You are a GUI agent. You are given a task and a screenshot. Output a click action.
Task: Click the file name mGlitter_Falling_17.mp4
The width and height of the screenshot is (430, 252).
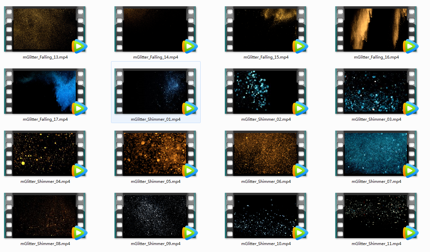pos(45,119)
